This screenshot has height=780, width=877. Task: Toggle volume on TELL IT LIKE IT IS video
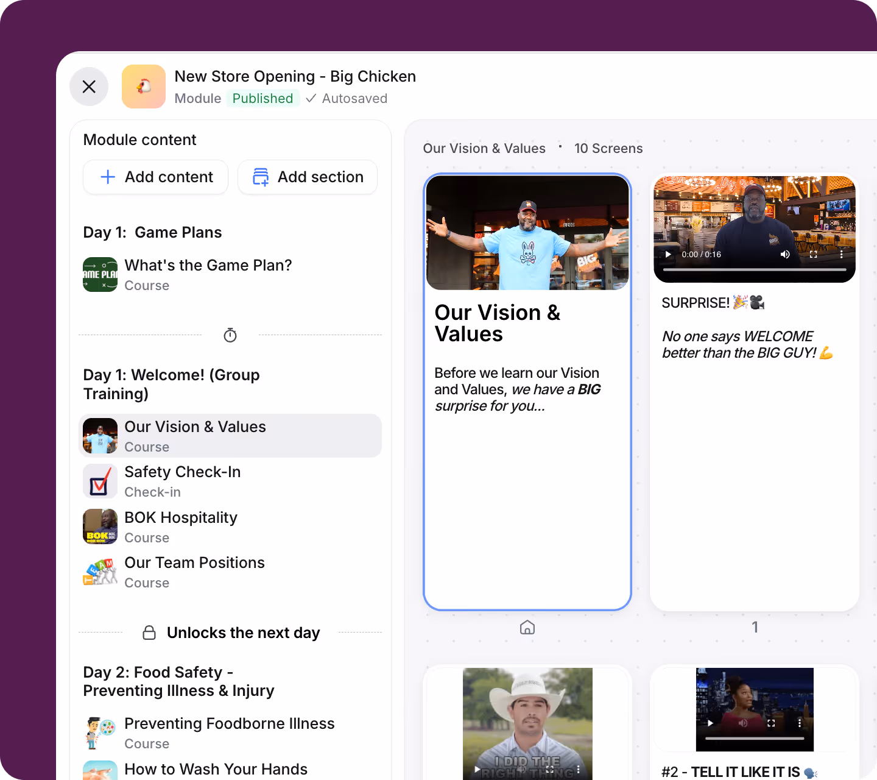742,723
